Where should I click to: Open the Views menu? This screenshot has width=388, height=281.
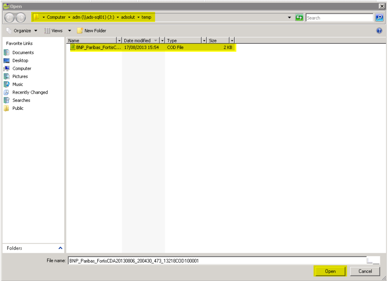tap(57, 31)
